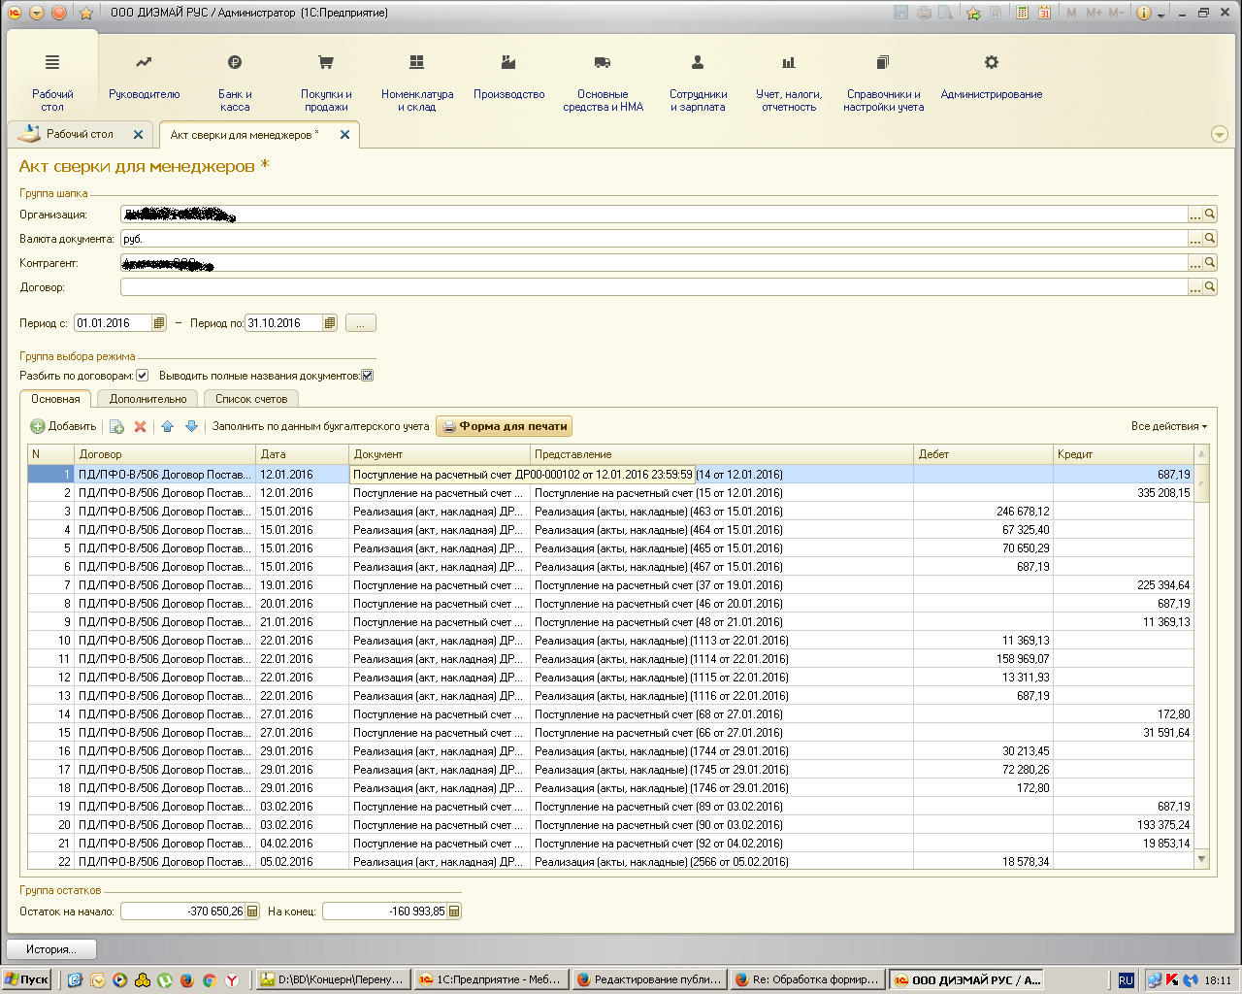The image size is (1242, 994).
Task: Open Firefox from the quick launch bar
Action: coord(186,980)
